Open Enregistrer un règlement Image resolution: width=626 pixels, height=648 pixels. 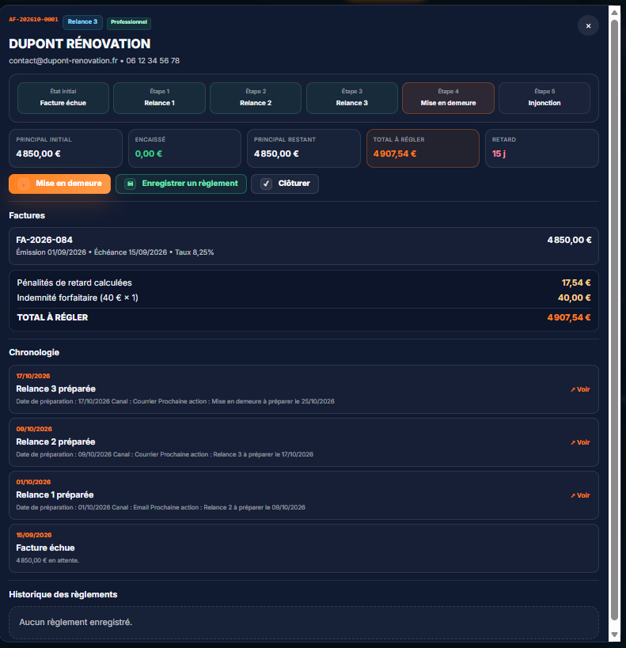[x=181, y=184]
